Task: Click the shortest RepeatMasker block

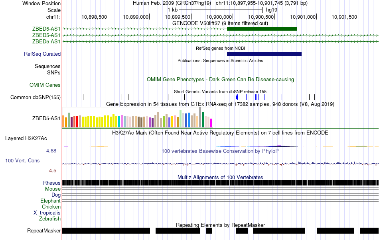Action: [209, 230]
